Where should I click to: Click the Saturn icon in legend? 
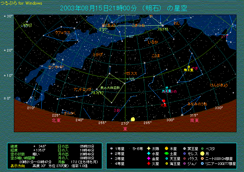(166, 154)
